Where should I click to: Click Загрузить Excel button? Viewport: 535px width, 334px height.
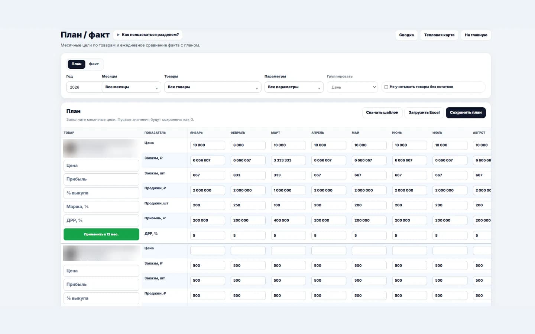[424, 112]
